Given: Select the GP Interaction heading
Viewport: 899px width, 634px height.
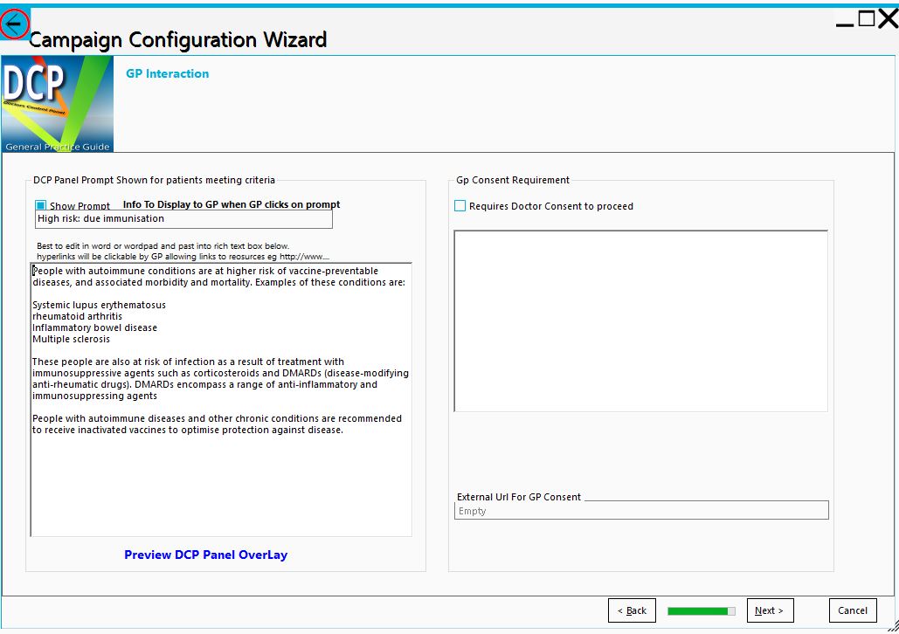Looking at the screenshot, I should coord(167,74).
